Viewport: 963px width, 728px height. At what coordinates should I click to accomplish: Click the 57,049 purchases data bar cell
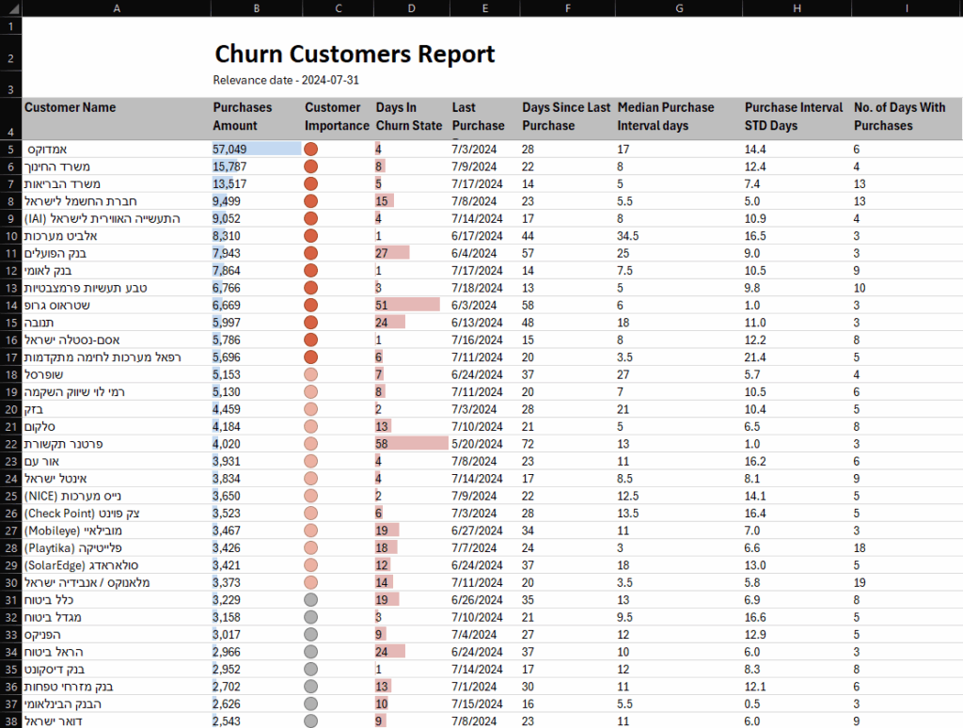pos(256,149)
